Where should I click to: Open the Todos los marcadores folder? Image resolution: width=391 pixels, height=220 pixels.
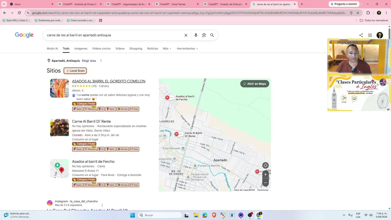click(374, 20)
